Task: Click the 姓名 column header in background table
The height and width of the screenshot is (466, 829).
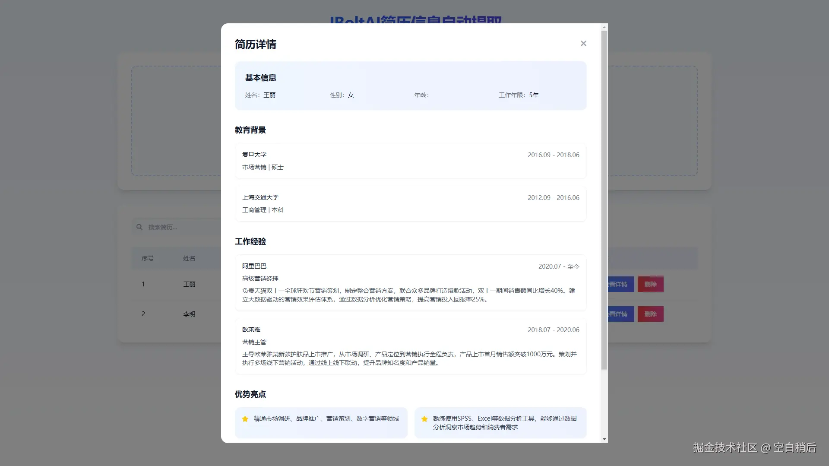Action: click(x=189, y=258)
